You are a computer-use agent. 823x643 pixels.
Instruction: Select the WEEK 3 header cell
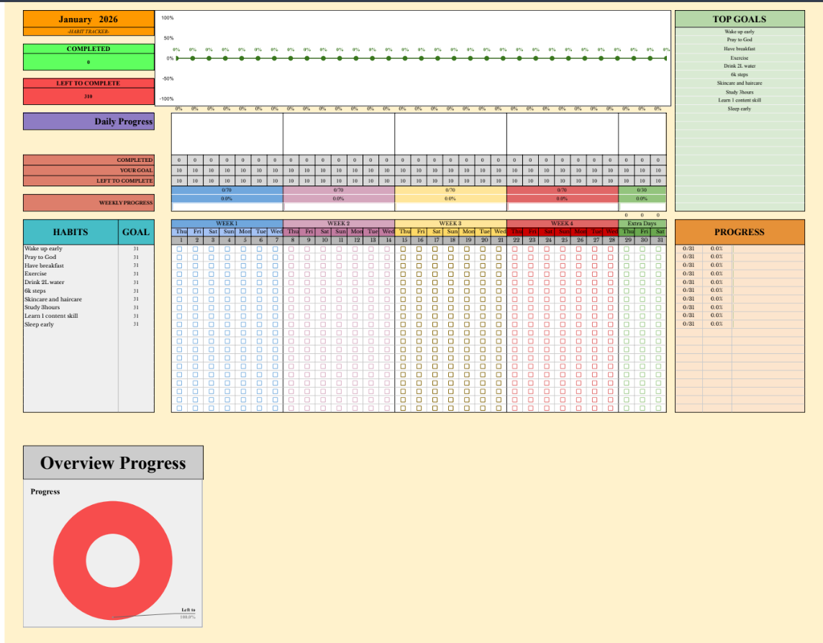pos(450,224)
